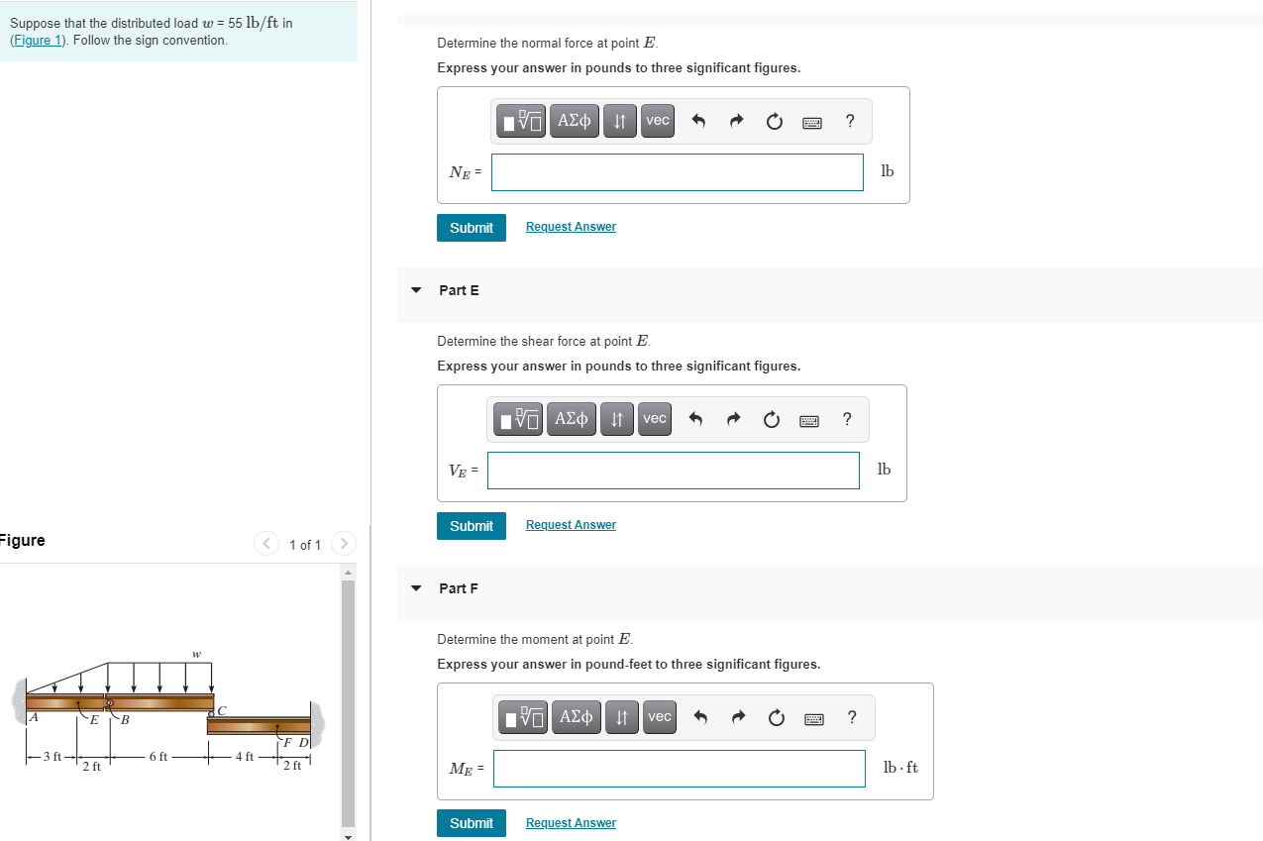Click the up-down arrows icon in Part F toolbar
This screenshot has height=841, width=1263.
(x=621, y=717)
